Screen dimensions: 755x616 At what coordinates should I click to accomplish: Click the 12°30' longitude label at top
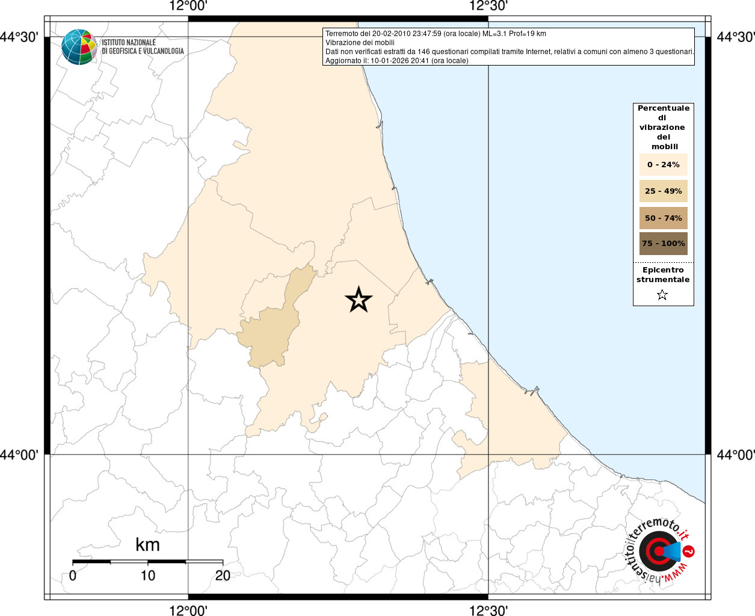488,7
